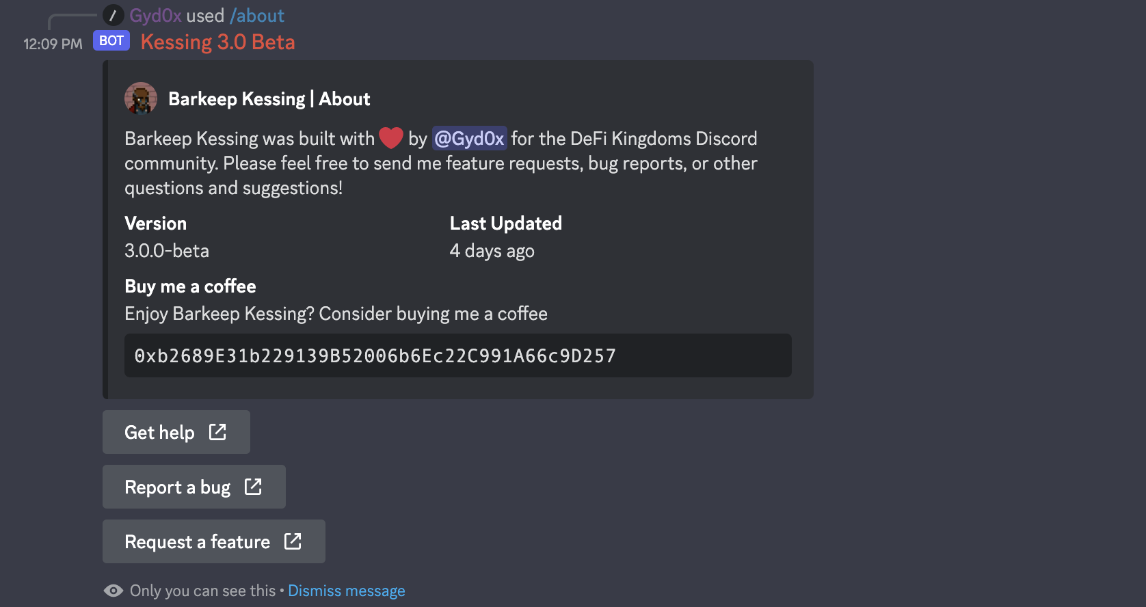
Task: Dismiss the ephemeral message
Action: (x=346, y=591)
